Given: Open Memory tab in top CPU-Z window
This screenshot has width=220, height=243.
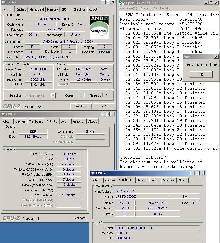Looking at the screenshot, I should (x=53, y=9).
